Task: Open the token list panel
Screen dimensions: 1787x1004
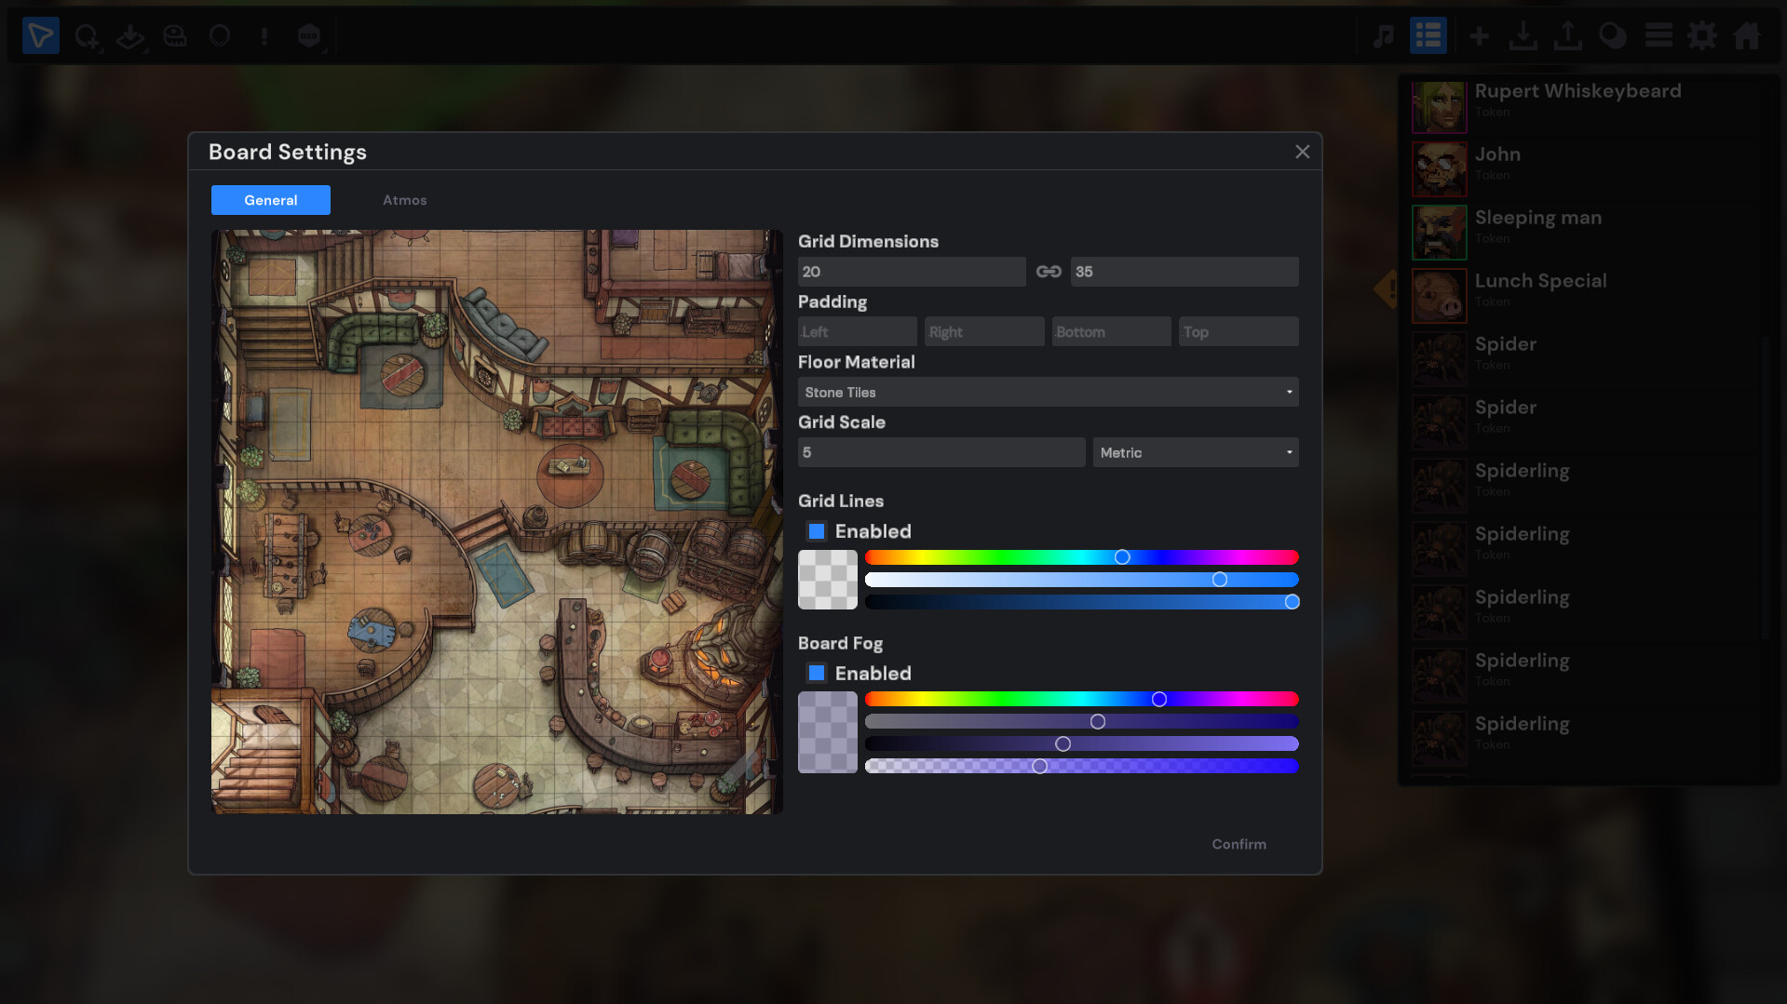Action: coord(1428,35)
